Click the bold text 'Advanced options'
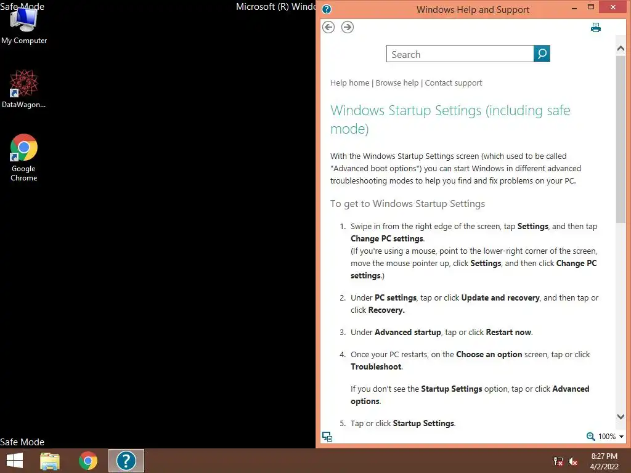The width and height of the screenshot is (631, 473). [x=470, y=395]
